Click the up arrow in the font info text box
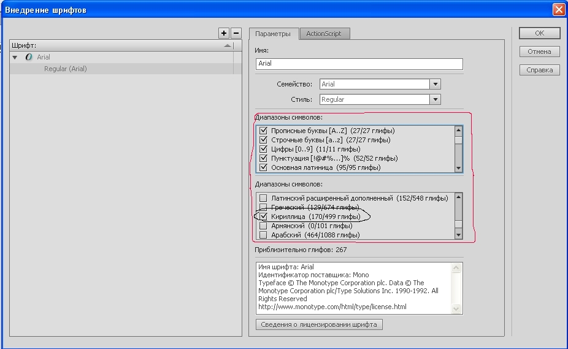 click(456, 268)
